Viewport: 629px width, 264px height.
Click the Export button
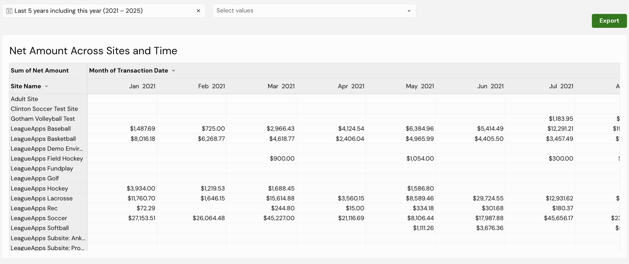point(609,21)
